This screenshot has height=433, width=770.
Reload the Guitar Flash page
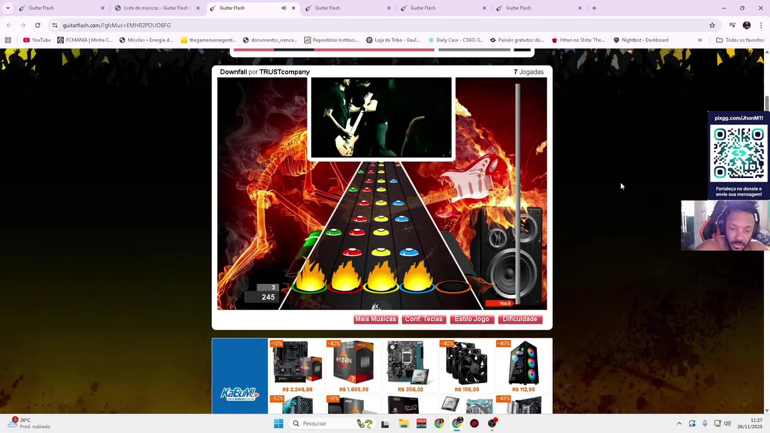[37, 25]
